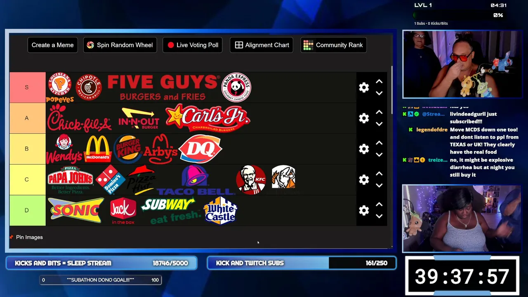Move the A tier row up
Viewport: 528px width, 297px height.
click(x=379, y=112)
